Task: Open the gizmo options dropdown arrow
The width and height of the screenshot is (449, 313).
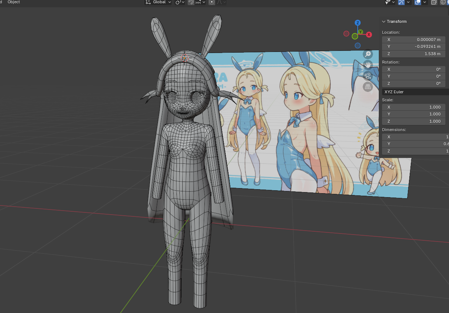Action: click(409, 2)
